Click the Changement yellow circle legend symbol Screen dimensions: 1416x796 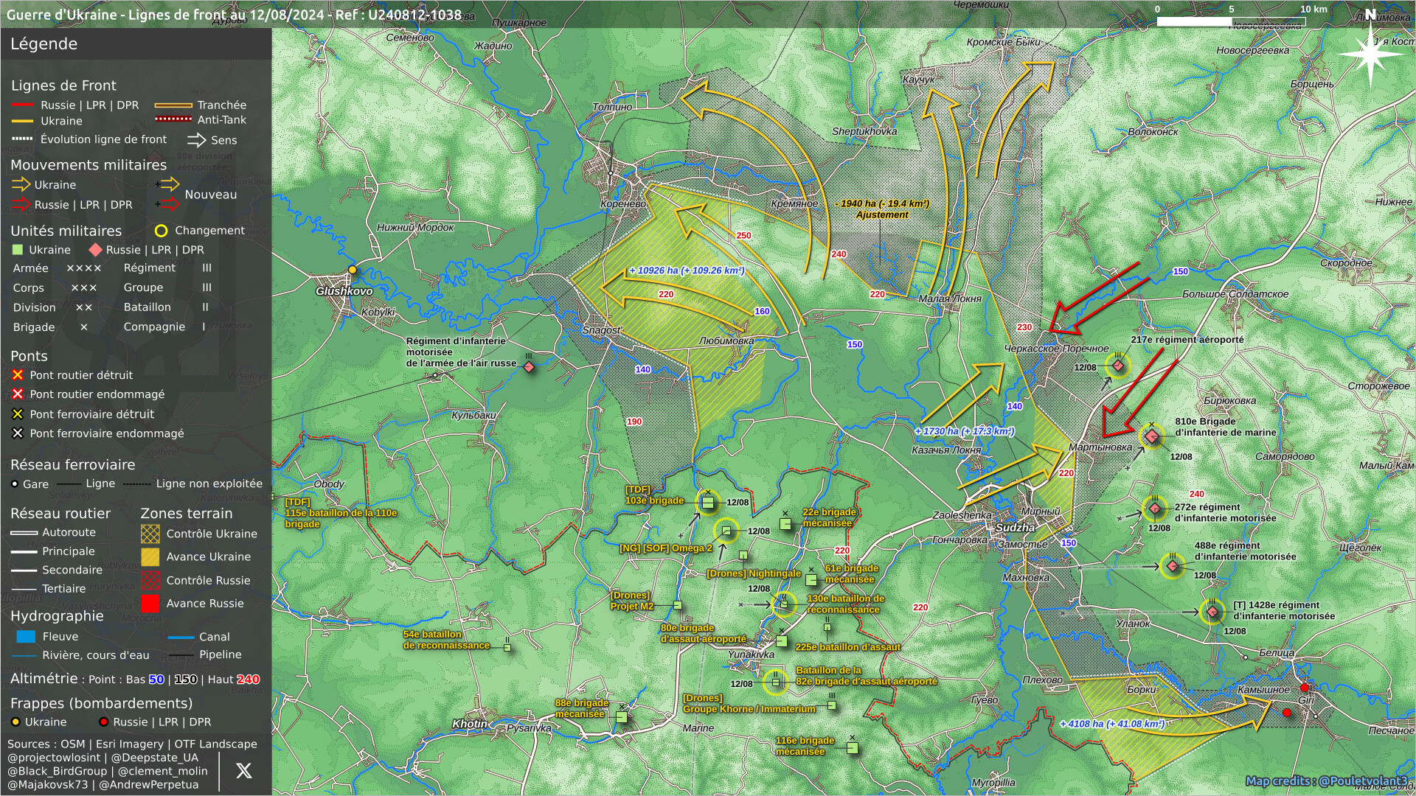coord(161,231)
